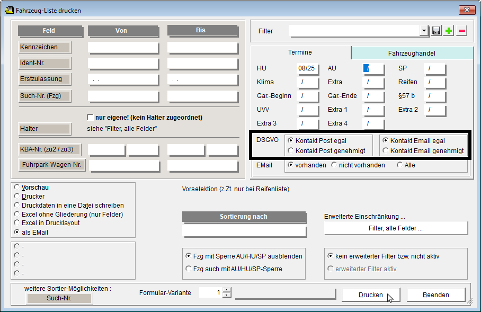This screenshot has height=312, width=481.
Task: Click the Formular-Variante number field
Action: pos(211,292)
